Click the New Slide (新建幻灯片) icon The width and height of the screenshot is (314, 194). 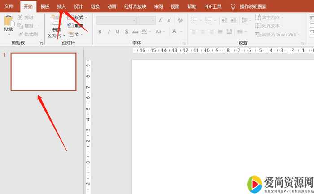click(57, 21)
